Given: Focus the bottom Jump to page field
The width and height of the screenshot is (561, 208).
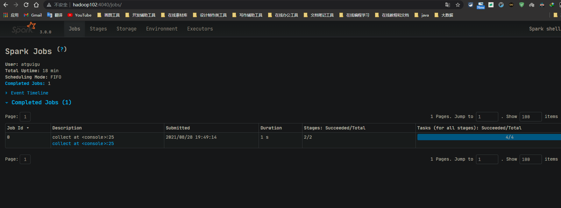Looking at the screenshot, I should tap(487, 159).
